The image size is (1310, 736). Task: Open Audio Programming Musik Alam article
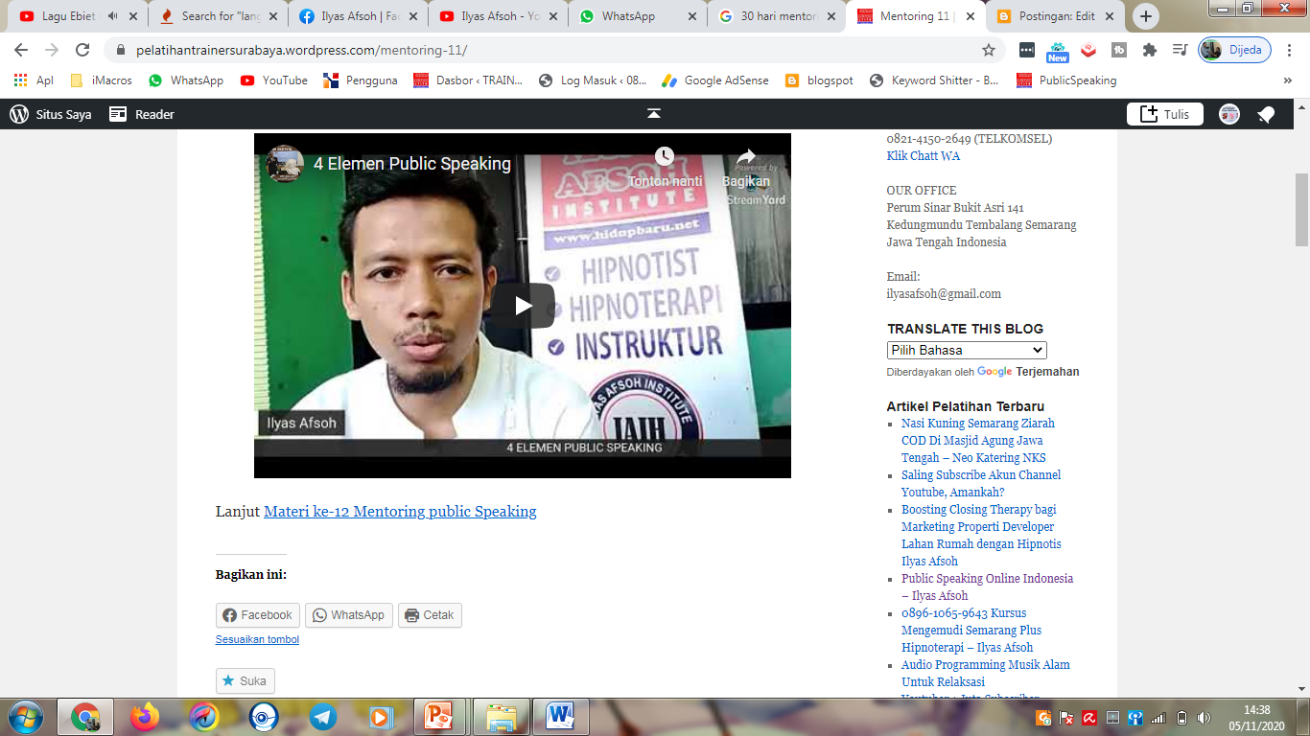986,673
